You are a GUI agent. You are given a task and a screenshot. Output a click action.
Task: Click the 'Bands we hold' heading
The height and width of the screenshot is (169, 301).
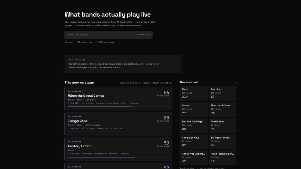(x=189, y=82)
